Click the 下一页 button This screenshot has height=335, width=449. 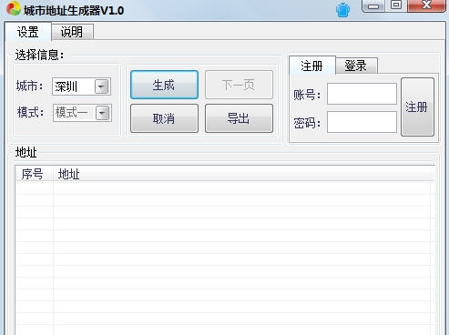click(x=239, y=85)
